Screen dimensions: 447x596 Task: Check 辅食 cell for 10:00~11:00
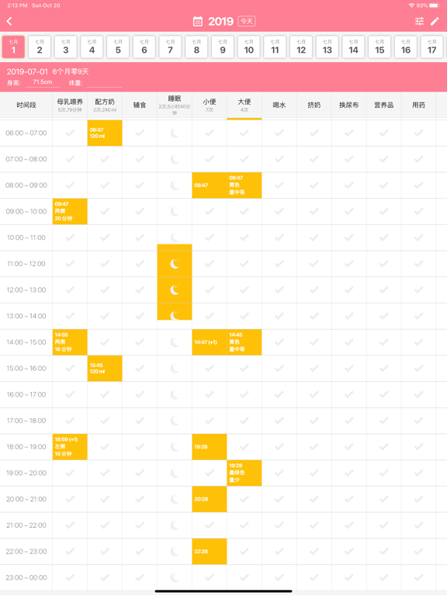click(x=140, y=237)
